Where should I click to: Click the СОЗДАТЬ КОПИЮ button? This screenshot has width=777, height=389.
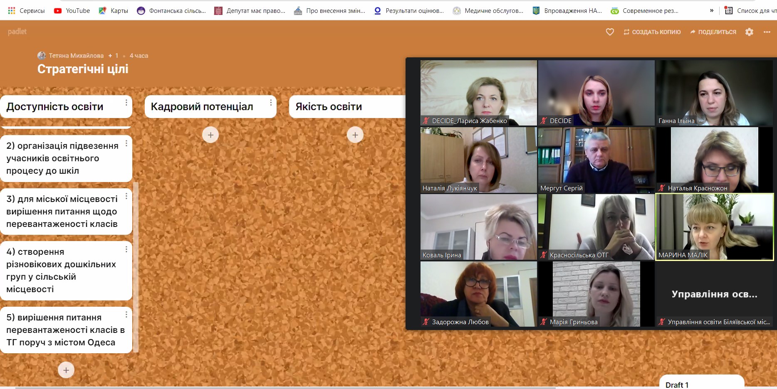coord(652,32)
